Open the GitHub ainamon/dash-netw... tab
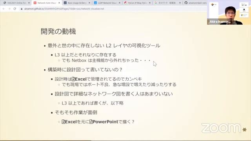251x141 pixels. (x=196, y=3)
